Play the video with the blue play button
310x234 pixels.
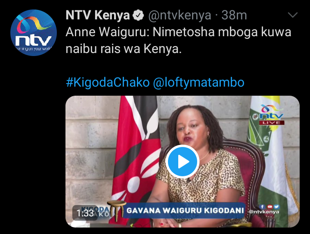point(182,162)
